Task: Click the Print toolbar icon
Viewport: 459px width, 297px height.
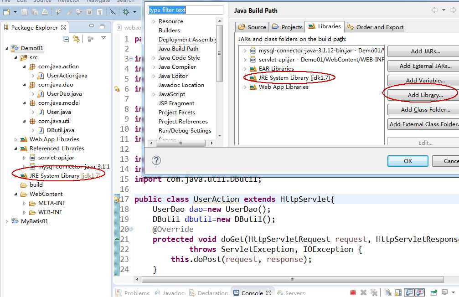Action: 45,12
